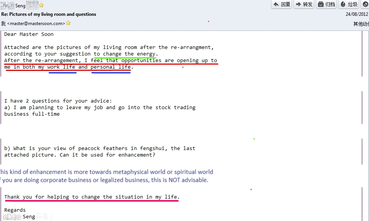
Task: Click the star next to master@mastersoon.com
Action: point(68,23)
